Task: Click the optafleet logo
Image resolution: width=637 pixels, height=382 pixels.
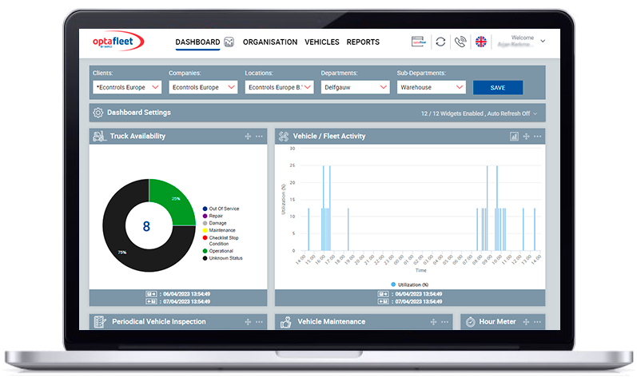Action: [x=118, y=41]
